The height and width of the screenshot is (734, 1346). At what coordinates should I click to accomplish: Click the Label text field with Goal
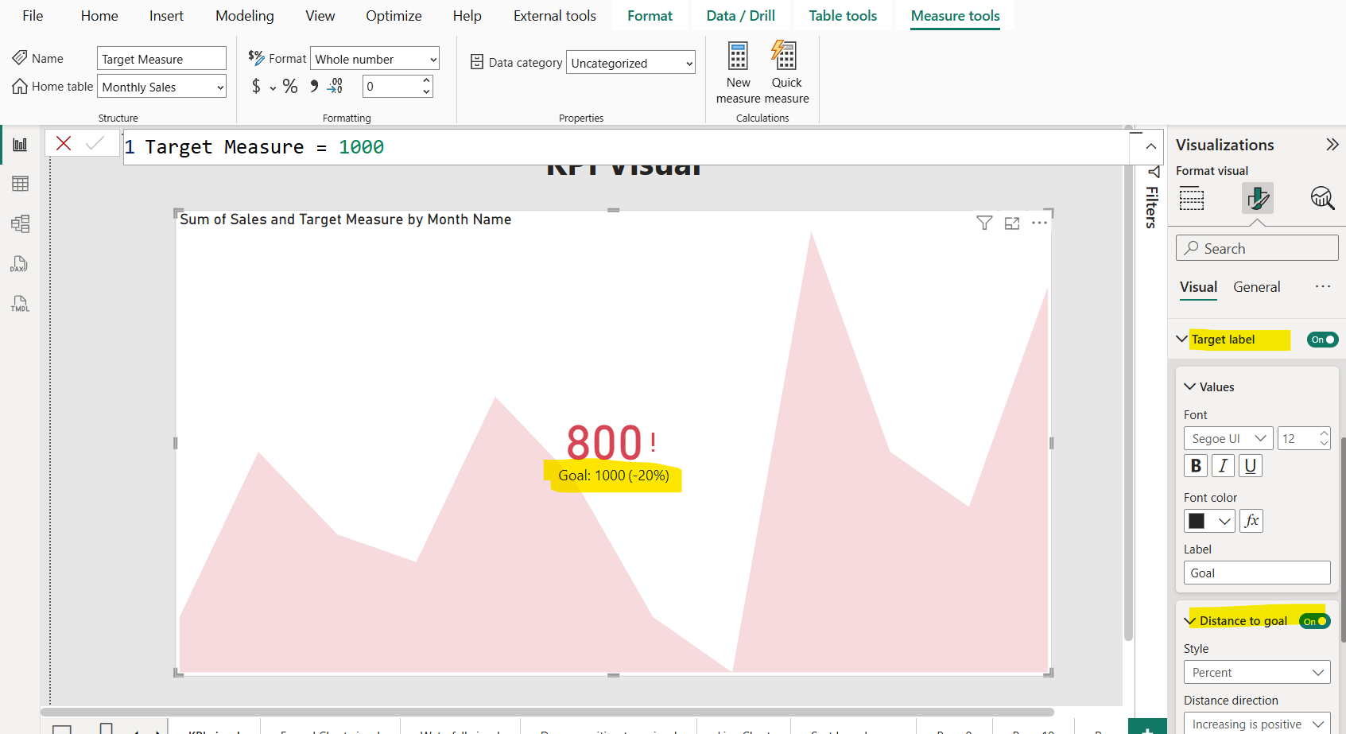point(1256,573)
